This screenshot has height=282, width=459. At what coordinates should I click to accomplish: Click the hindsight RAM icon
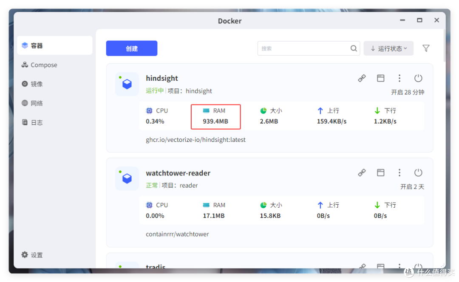pos(206,110)
